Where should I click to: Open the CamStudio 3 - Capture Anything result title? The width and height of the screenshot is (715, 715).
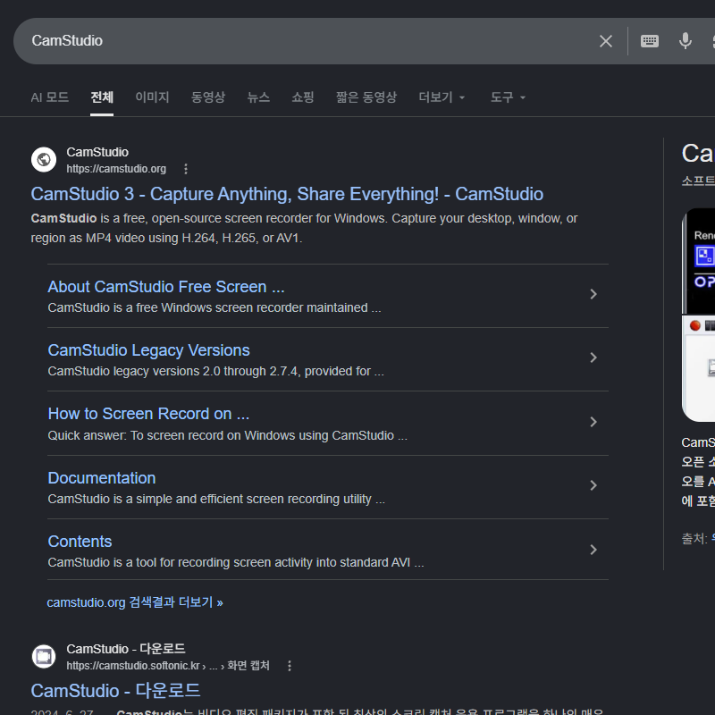coord(287,194)
